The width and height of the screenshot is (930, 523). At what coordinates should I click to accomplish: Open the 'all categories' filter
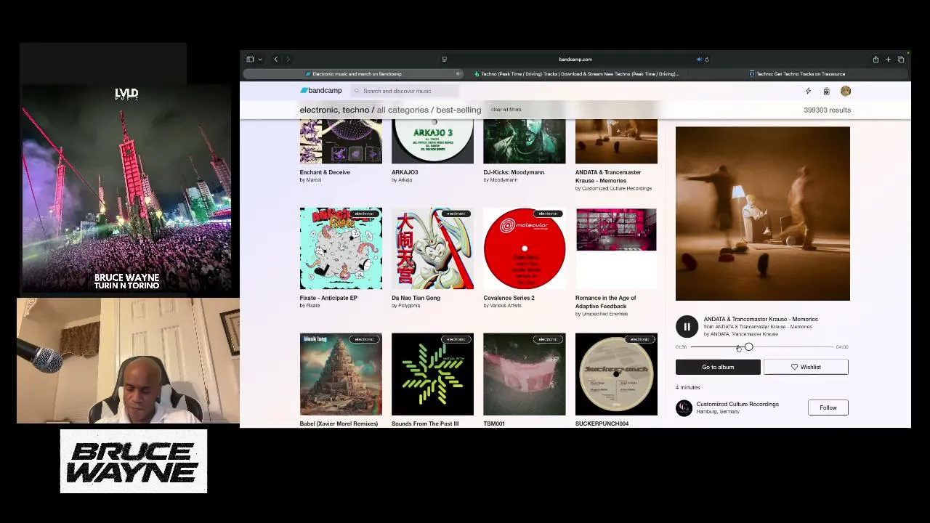tap(403, 110)
